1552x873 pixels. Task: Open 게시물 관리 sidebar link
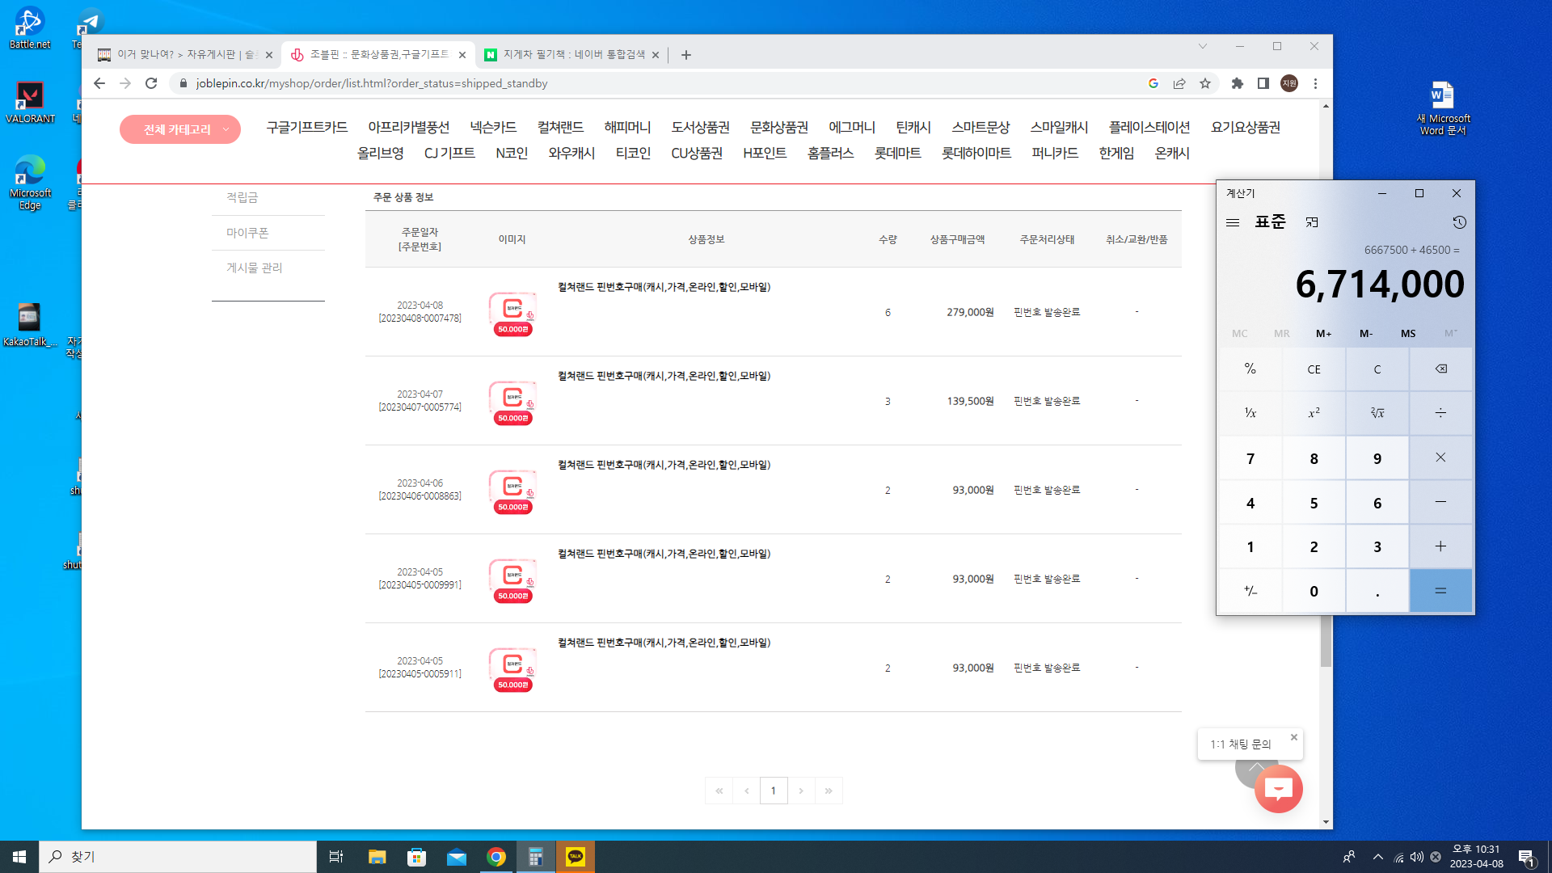[255, 268]
